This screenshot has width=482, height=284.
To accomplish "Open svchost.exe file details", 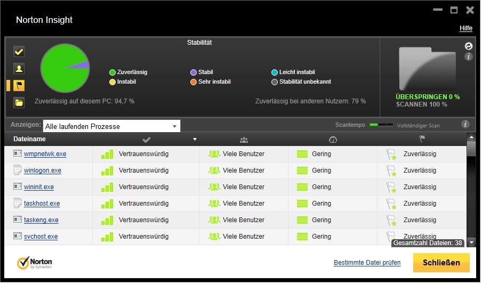I will click(x=41, y=237).
